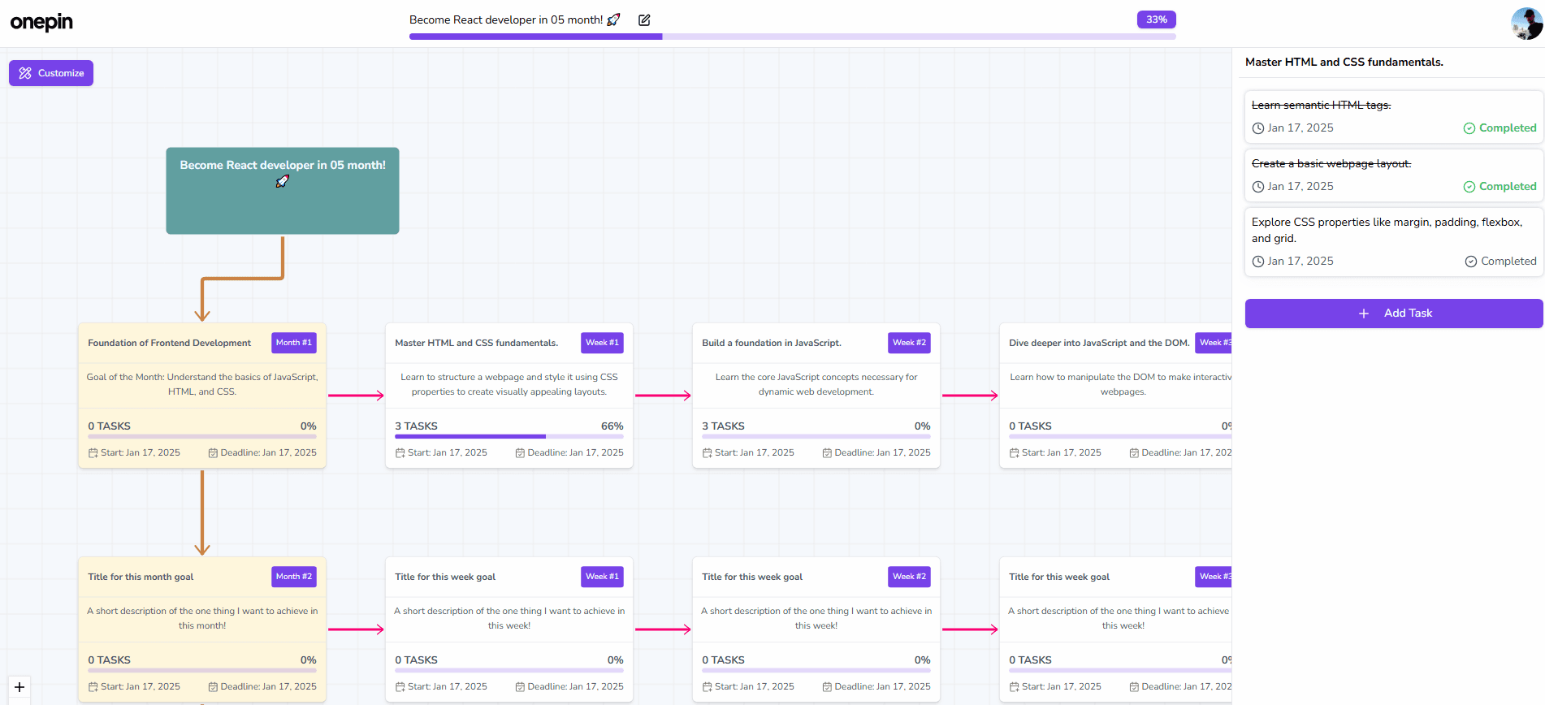Open Explore CSS properties task text
This screenshot has width=1545, height=705.
[x=1387, y=230]
